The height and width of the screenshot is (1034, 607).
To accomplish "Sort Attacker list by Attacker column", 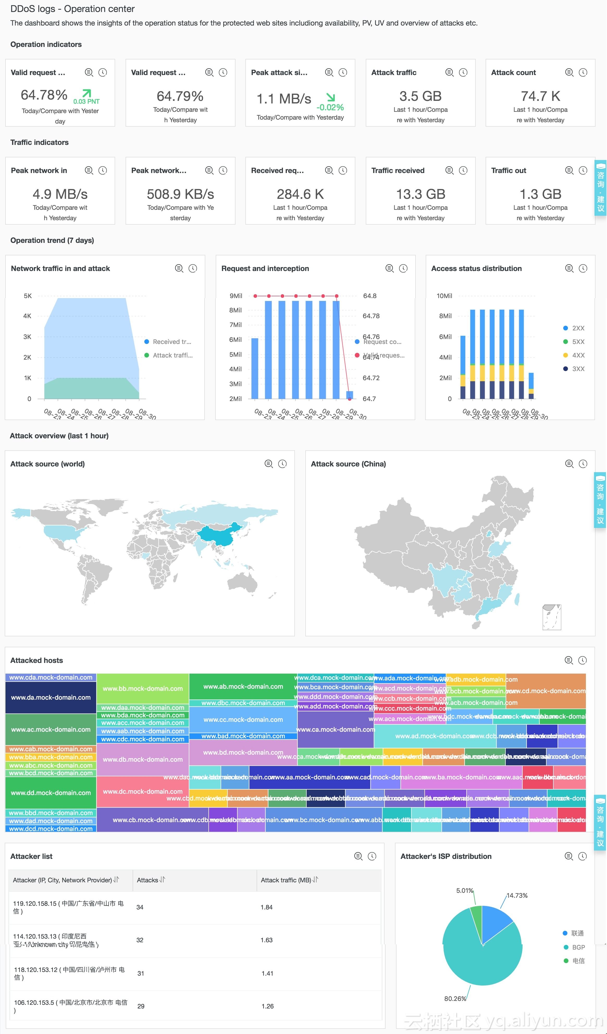I will pyautogui.click(x=116, y=880).
